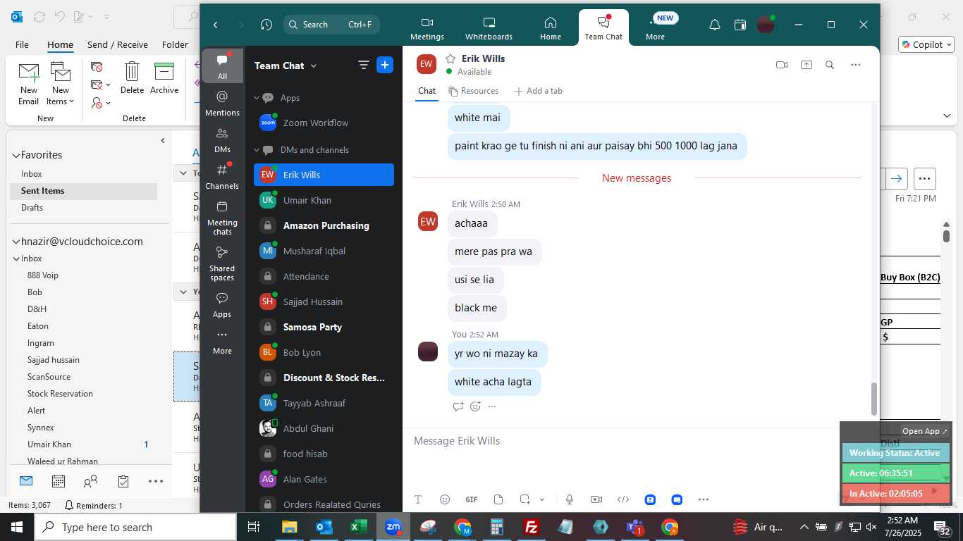
Task: Open the Zoom profile avatar
Action: pos(766,25)
